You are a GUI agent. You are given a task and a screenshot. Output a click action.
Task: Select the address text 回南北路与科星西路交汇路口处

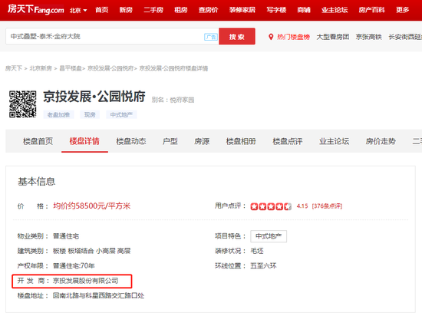point(98,295)
